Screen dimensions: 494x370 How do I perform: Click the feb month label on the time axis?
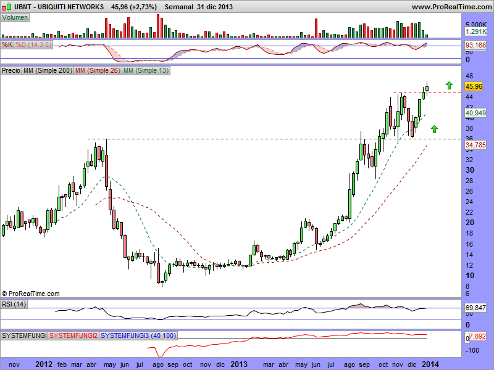[x=62, y=364]
